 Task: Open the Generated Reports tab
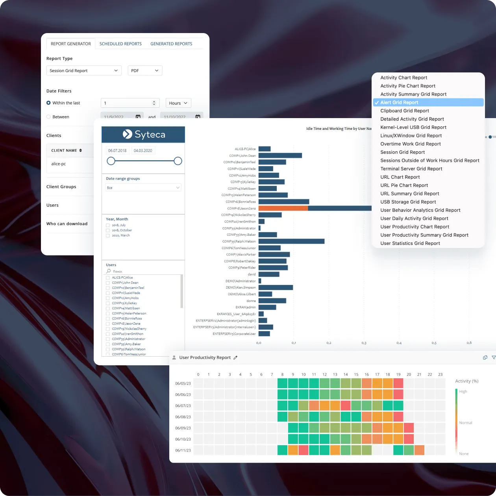click(x=171, y=44)
